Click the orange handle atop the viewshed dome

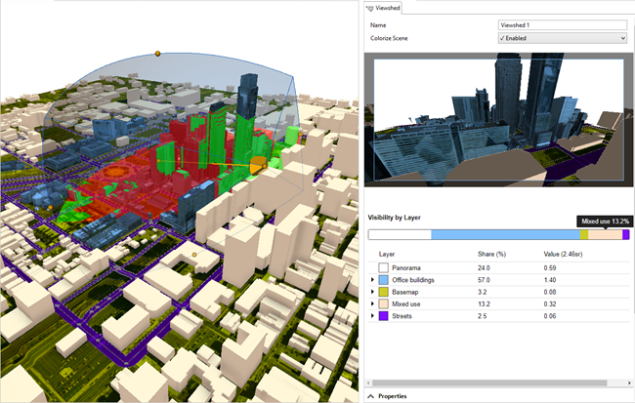[x=158, y=53]
